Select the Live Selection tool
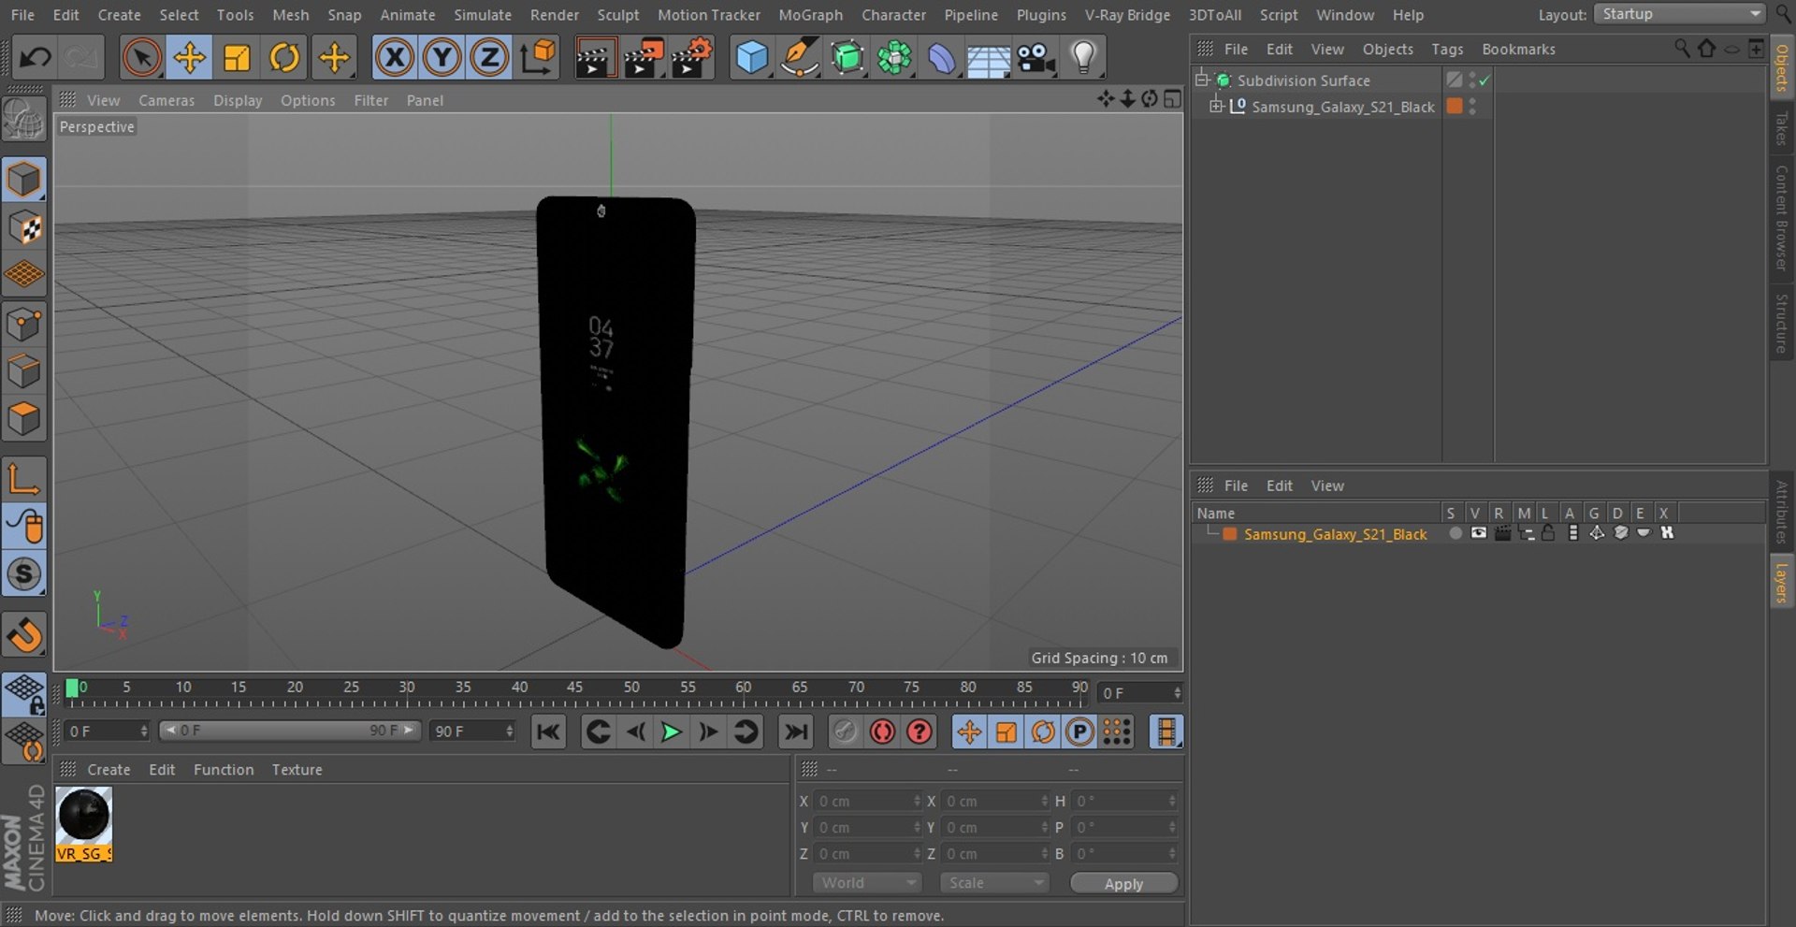This screenshot has height=927, width=1796. click(x=141, y=58)
